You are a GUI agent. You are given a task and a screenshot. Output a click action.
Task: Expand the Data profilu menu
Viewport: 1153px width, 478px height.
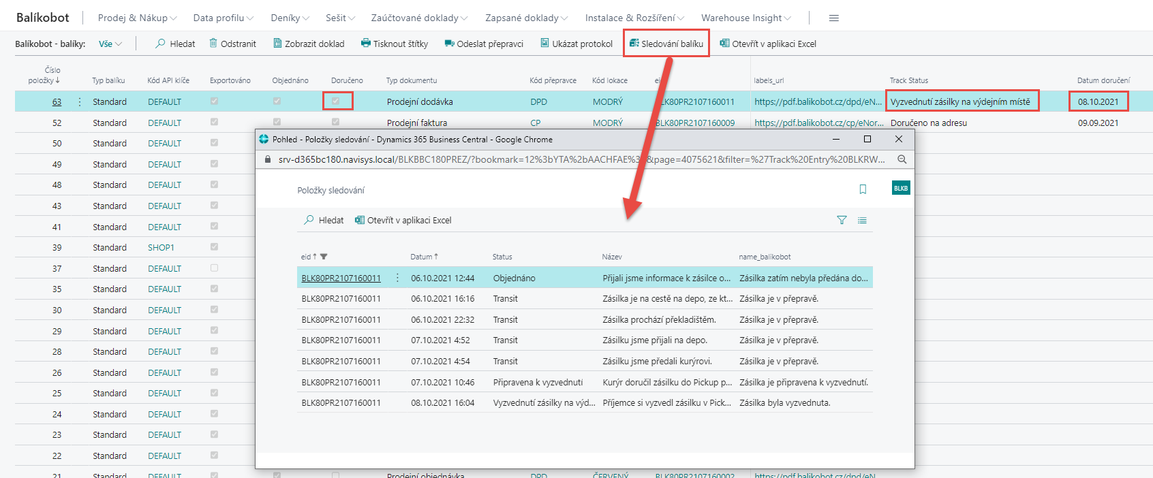pyautogui.click(x=223, y=18)
